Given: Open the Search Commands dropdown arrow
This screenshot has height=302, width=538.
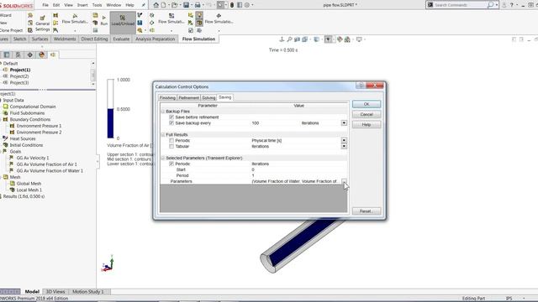Looking at the screenshot, I should [497, 5].
